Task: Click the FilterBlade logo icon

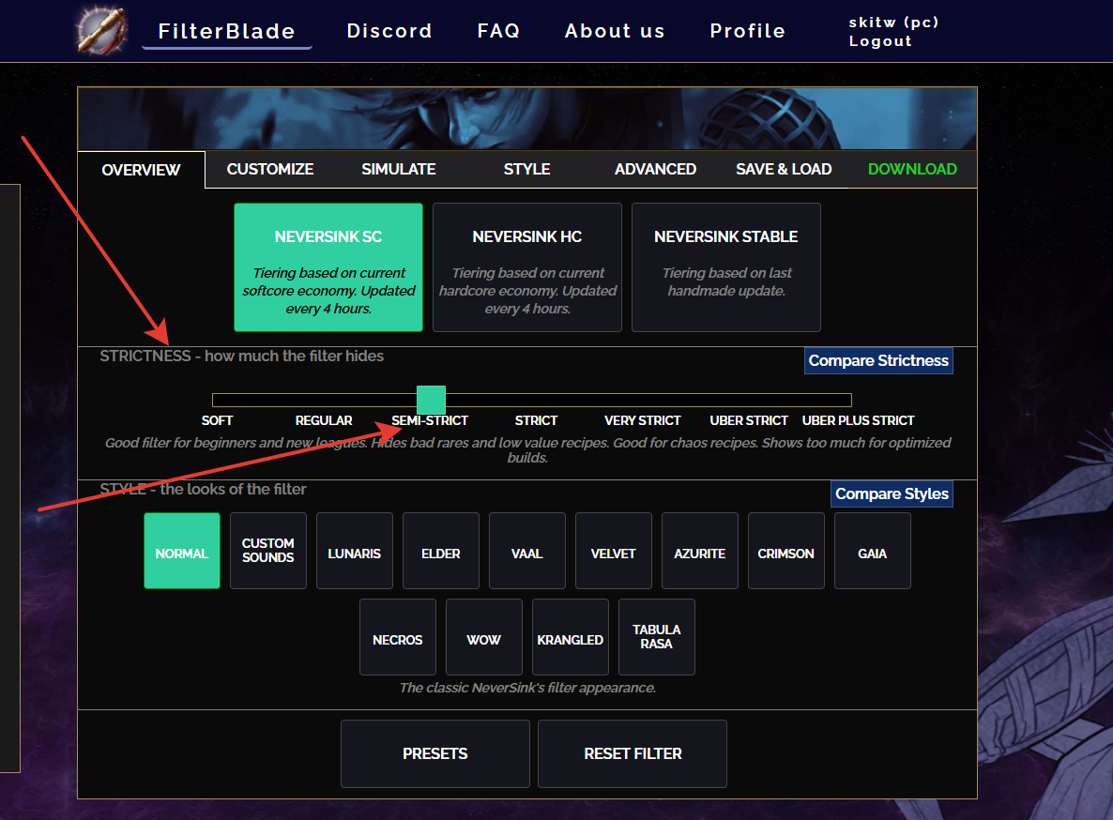Action: pyautogui.click(x=101, y=30)
